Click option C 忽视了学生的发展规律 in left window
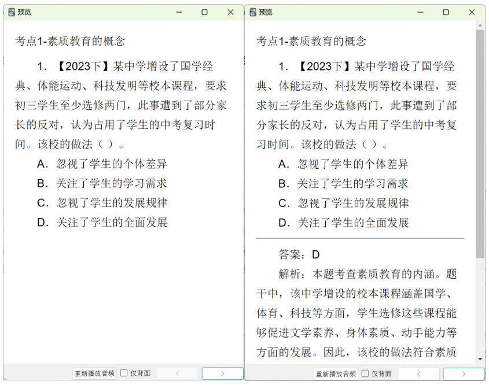This screenshot has height=385, width=489. (102, 203)
